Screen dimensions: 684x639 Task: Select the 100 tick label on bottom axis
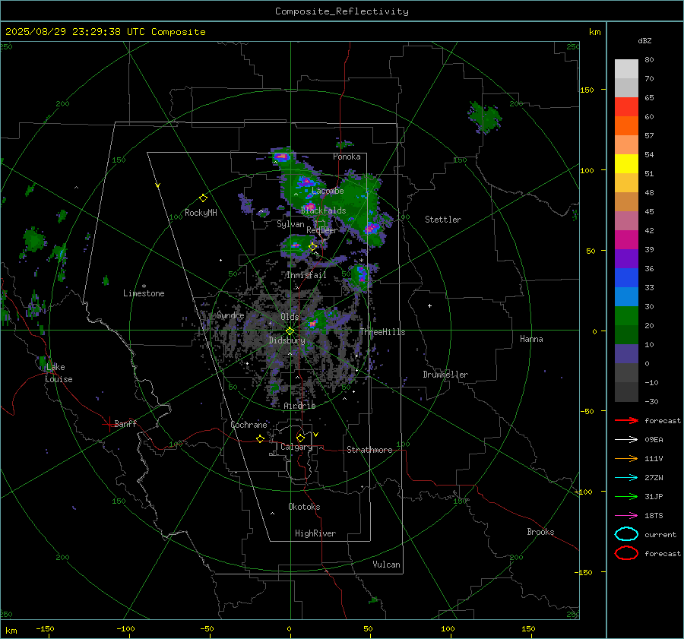(448, 628)
